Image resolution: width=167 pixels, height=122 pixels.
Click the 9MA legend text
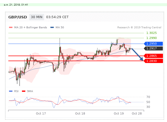tap(30, 91)
